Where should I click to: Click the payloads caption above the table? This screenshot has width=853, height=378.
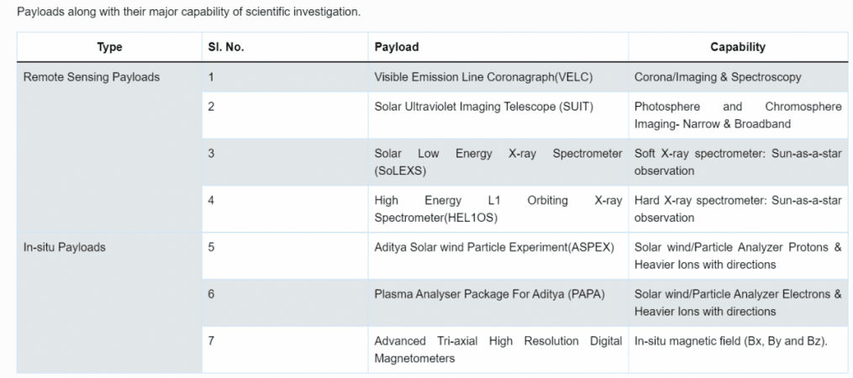coord(189,12)
